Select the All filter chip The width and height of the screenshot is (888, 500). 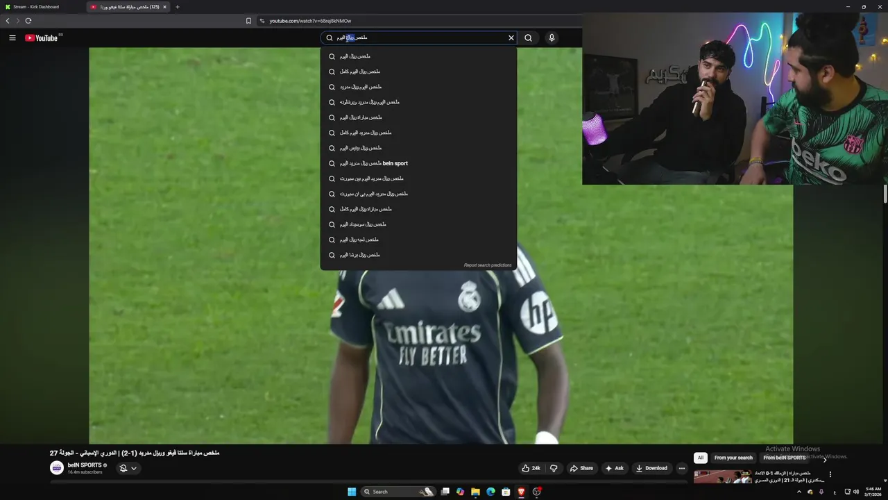[701, 458]
